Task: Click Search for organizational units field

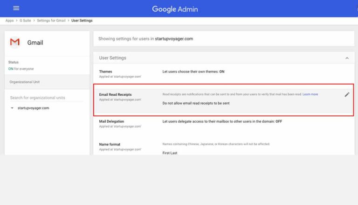Action: coord(47,98)
